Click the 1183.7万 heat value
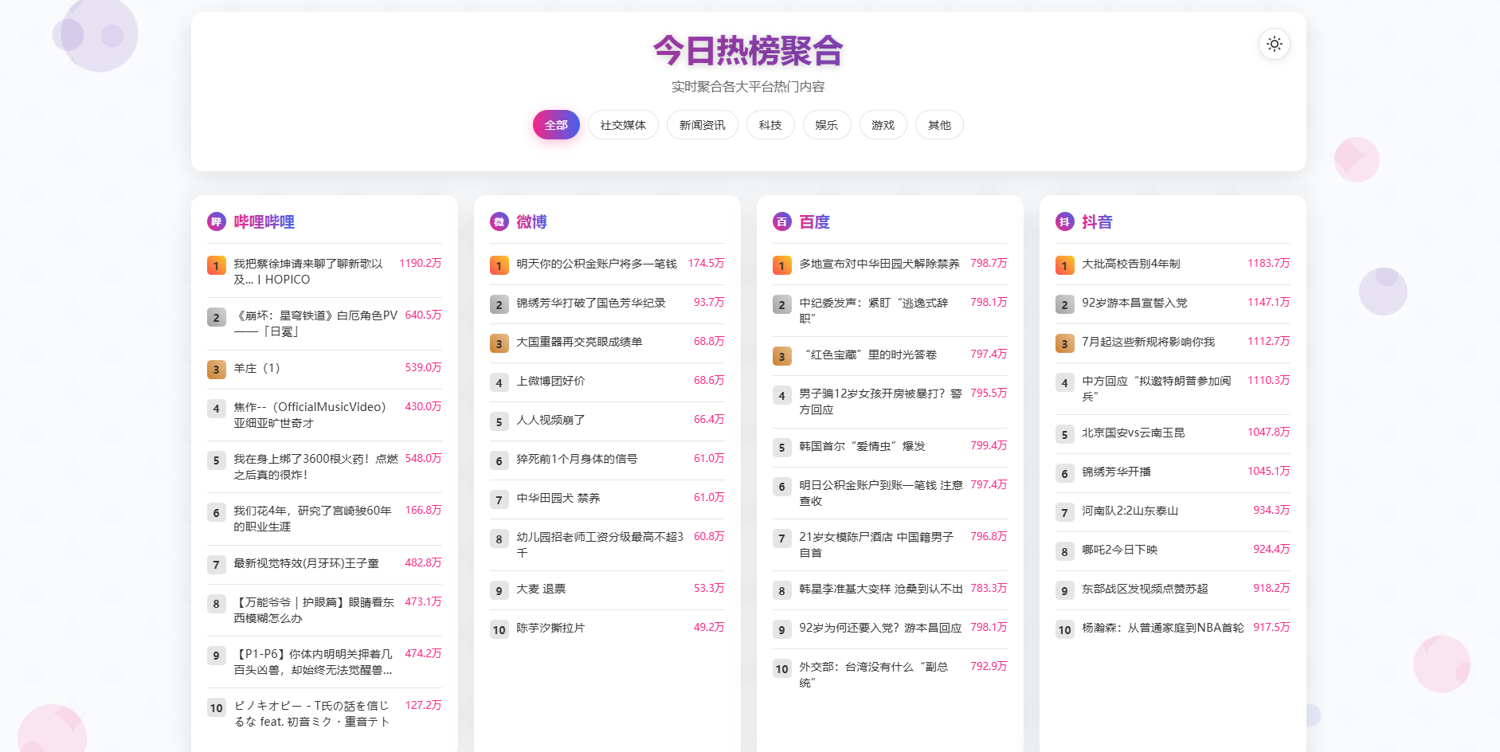1500x752 pixels. pyautogui.click(x=1268, y=263)
